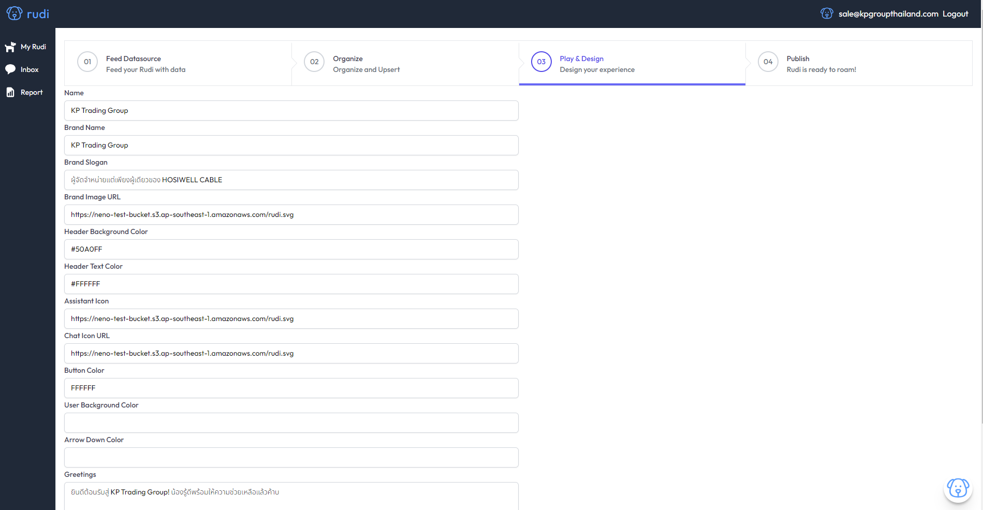Click the Name input field

[291, 111]
